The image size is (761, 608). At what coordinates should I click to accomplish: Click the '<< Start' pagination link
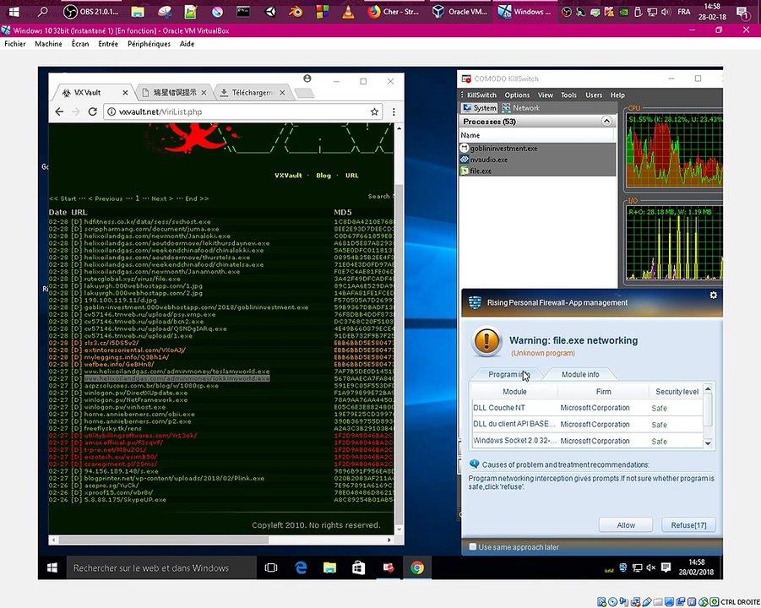tap(63, 198)
